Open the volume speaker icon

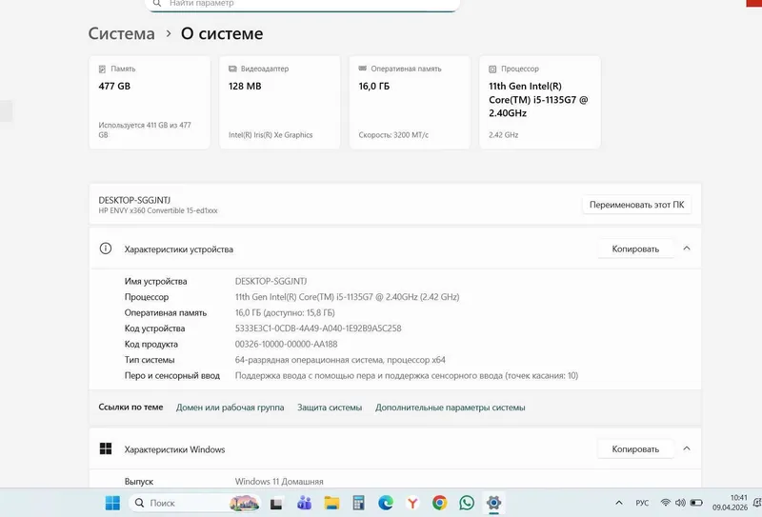click(x=680, y=503)
